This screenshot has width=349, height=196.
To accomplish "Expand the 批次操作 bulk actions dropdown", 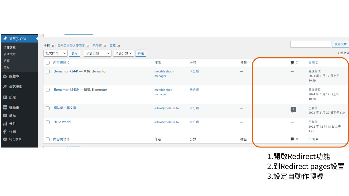I will tap(55, 53).
